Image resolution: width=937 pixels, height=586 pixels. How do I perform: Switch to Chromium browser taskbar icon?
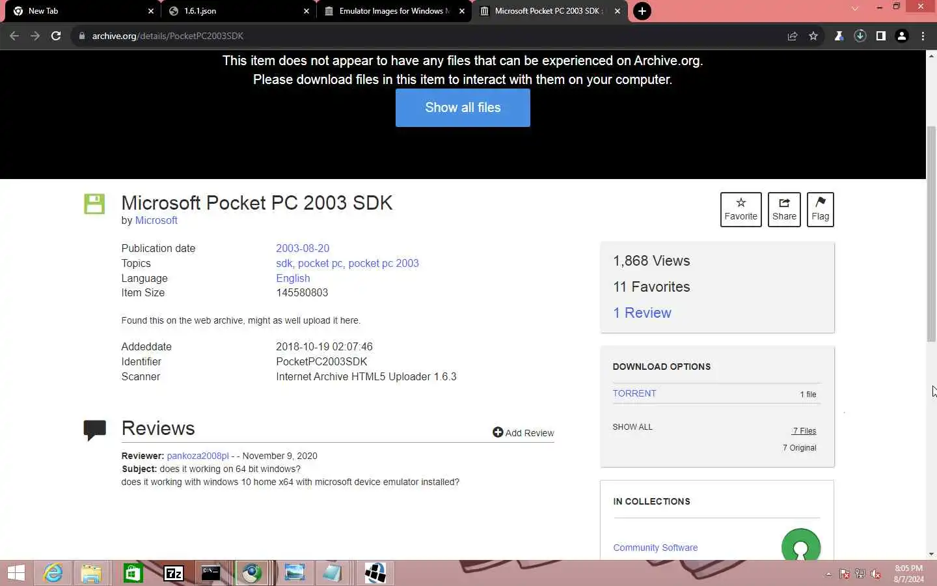[252, 573]
